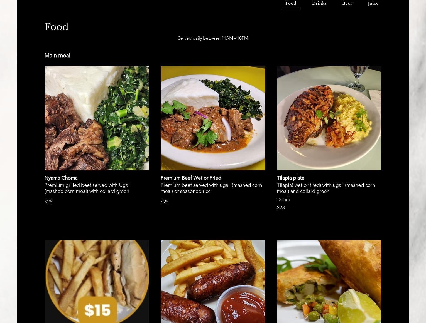Open the Nyama Choma photo
Image resolution: width=426 pixels, height=323 pixels.
(x=97, y=118)
